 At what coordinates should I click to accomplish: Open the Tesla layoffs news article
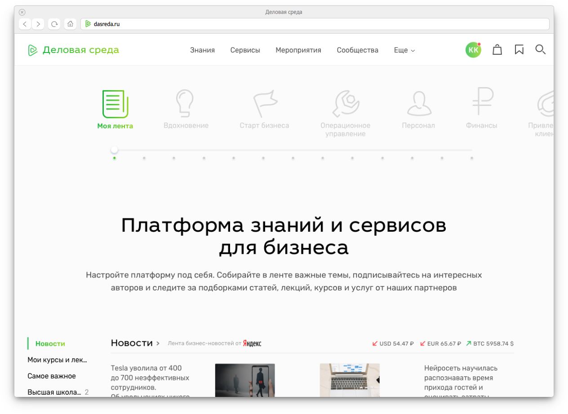pos(150,378)
